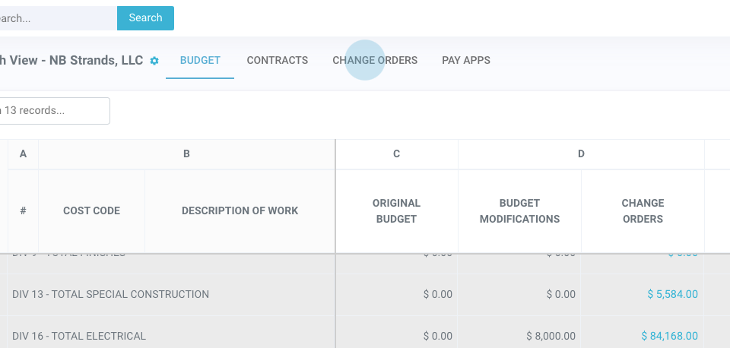Click the CHANGE ORDERS table column header
730x348 pixels.
point(643,211)
